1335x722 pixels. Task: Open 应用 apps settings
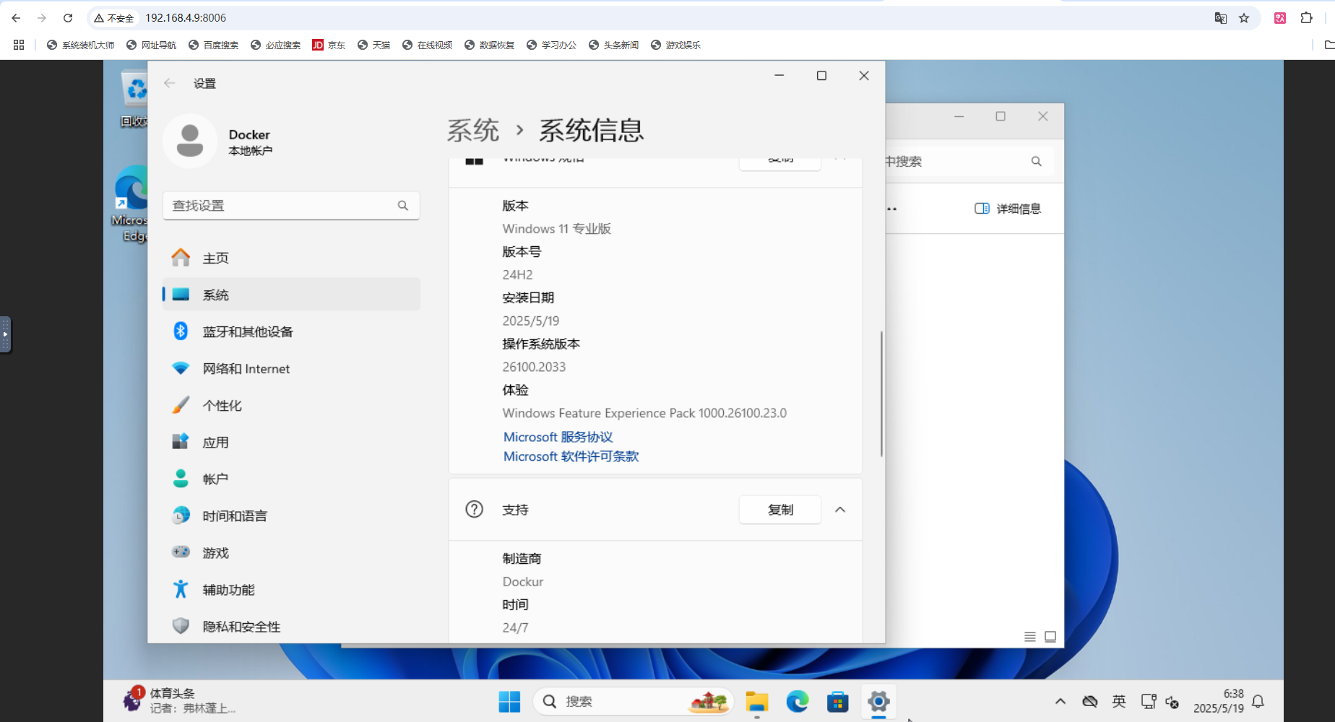coord(291,442)
